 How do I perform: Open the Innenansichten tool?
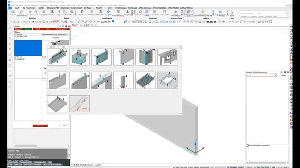click(154, 13)
